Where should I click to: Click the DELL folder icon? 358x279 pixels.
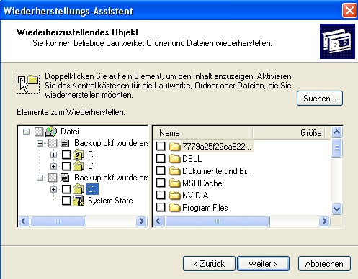174,158
